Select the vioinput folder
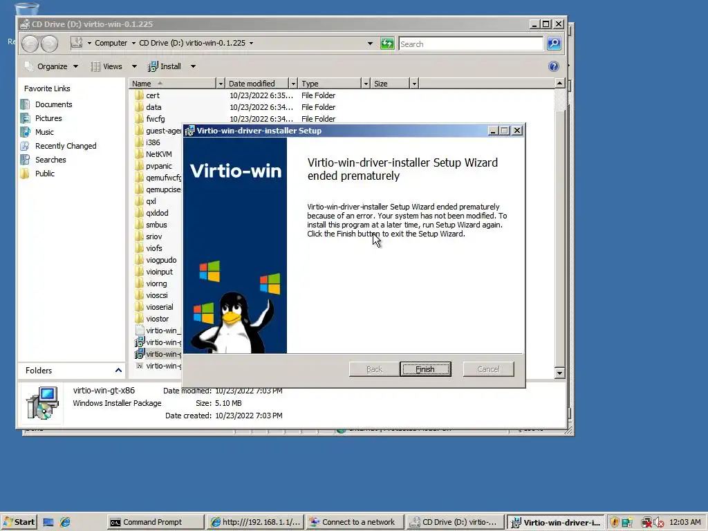Screen dimensions: 708x531 [x=159, y=271]
